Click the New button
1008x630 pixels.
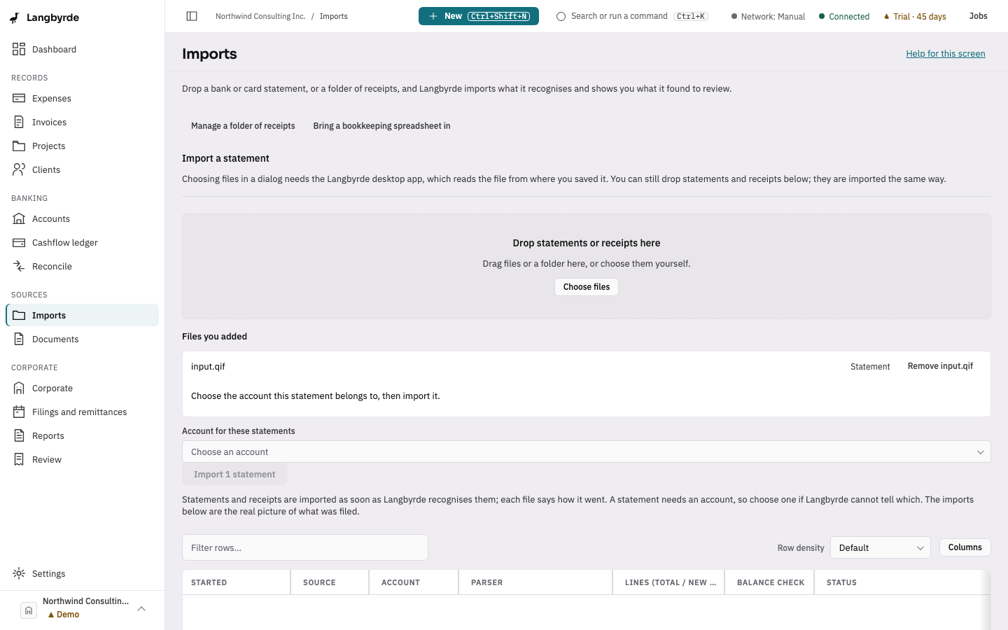pyautogui.click(x=479, y=16)
